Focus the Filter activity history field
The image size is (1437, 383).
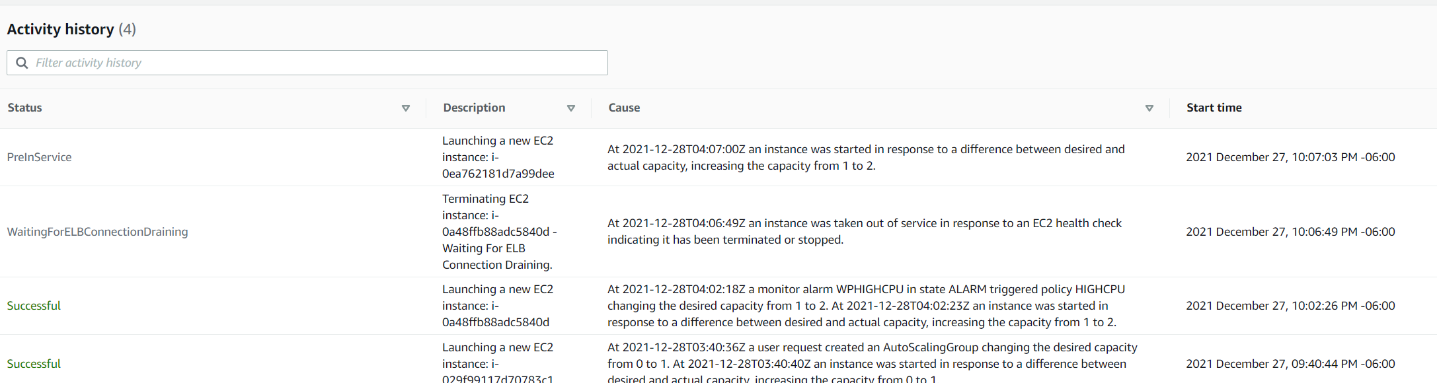click(x=307, y=63)
